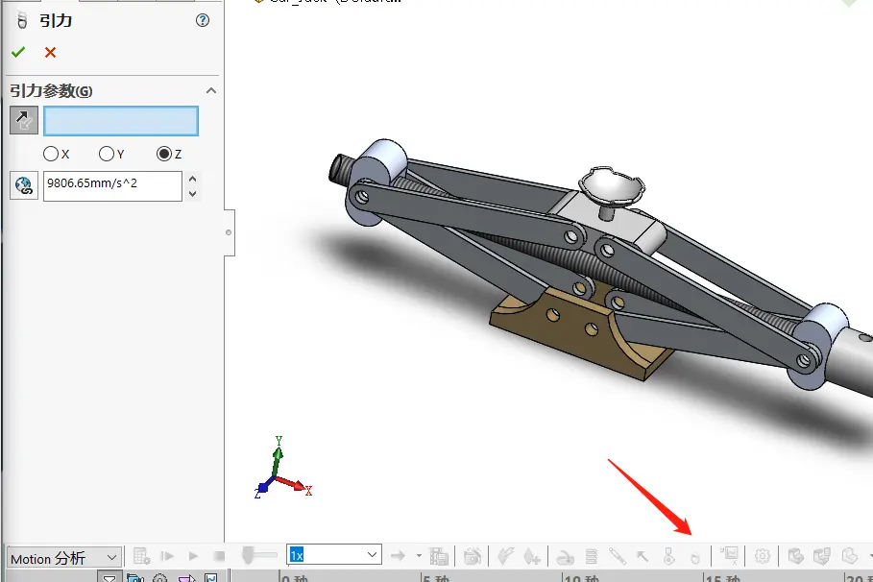Add a Spring from the motion toolbar

click(592, 556)
